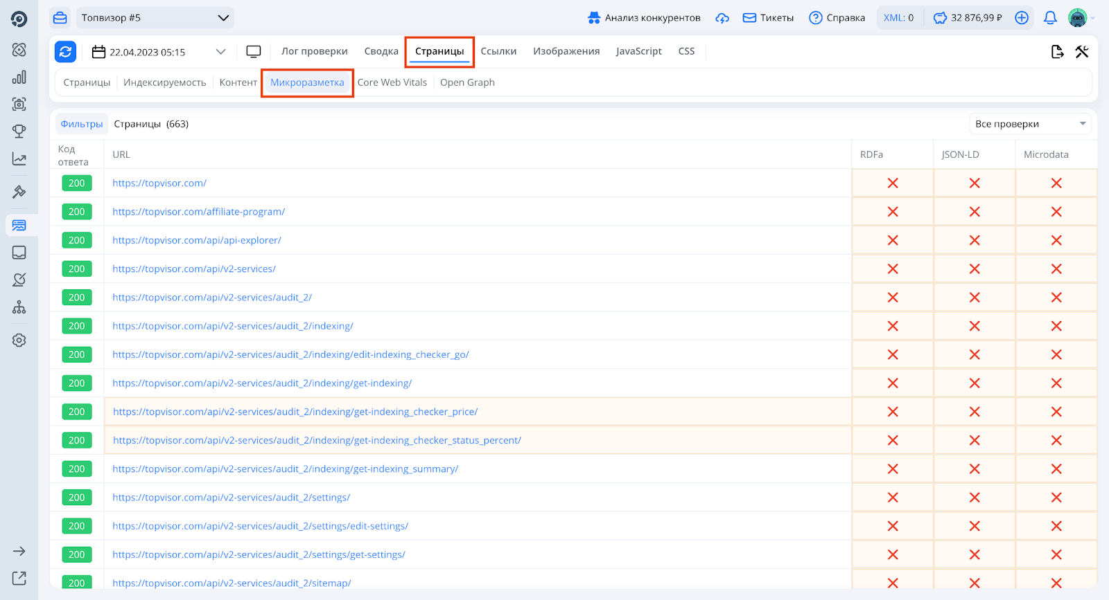Click the JSON-LD column header
Image resolution: width=1109 pixels, height=600 pixels.
pos(960,154)
